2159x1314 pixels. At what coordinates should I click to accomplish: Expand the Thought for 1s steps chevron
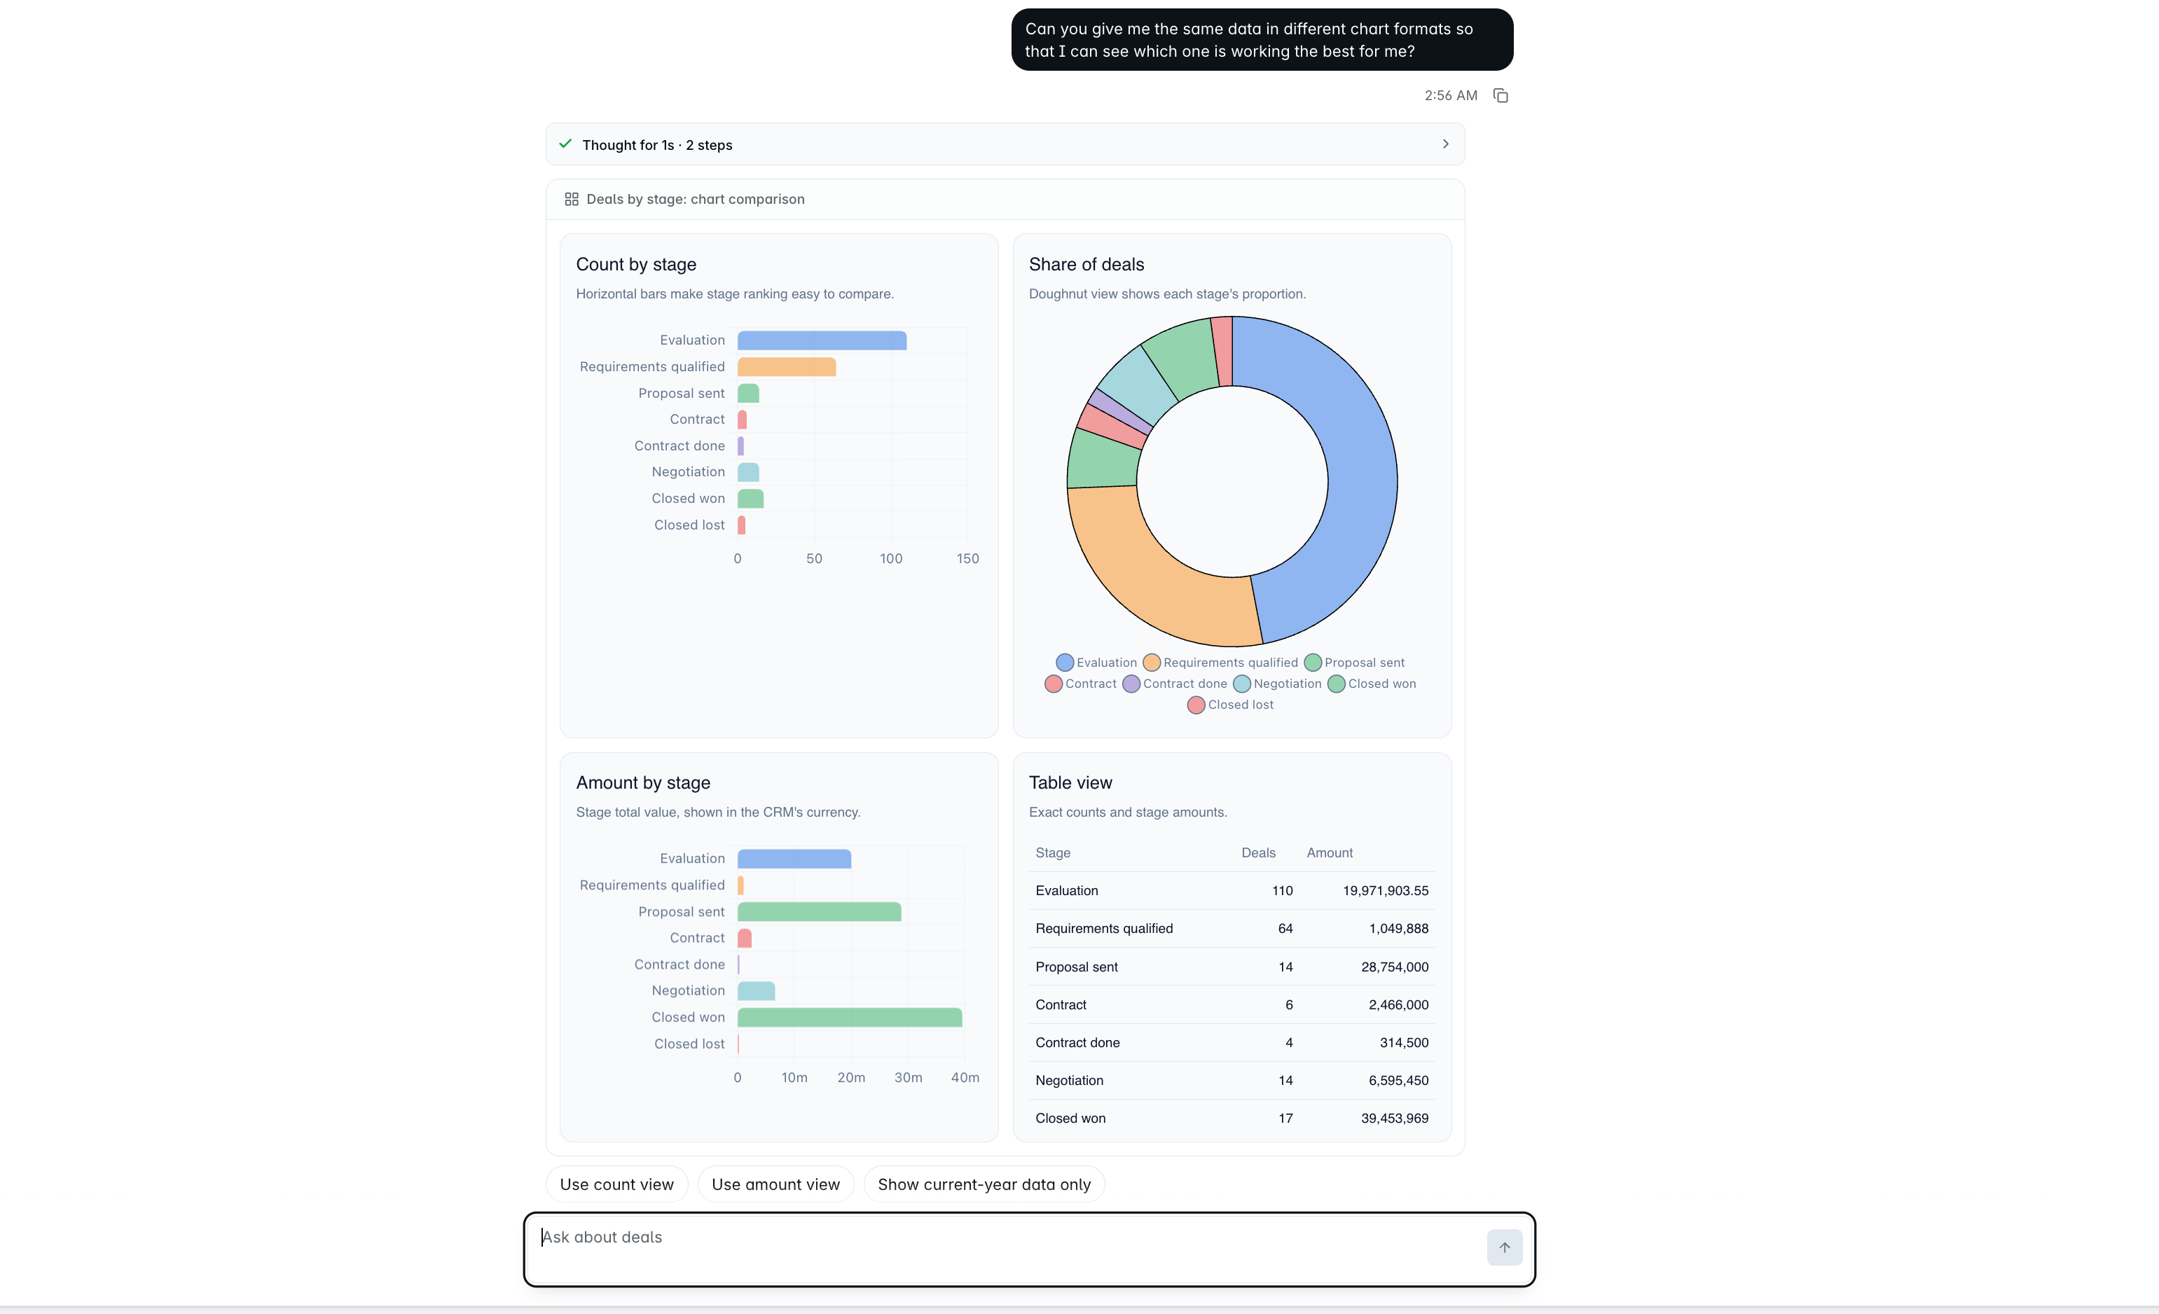point(1446,144)
